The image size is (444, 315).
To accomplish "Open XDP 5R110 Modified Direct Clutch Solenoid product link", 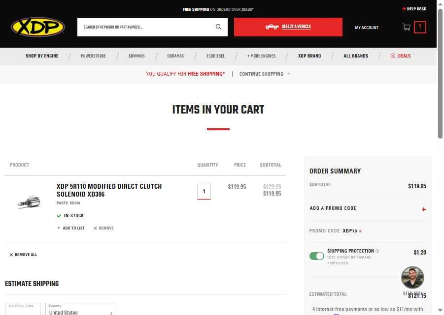I will (x=109, y=190).
